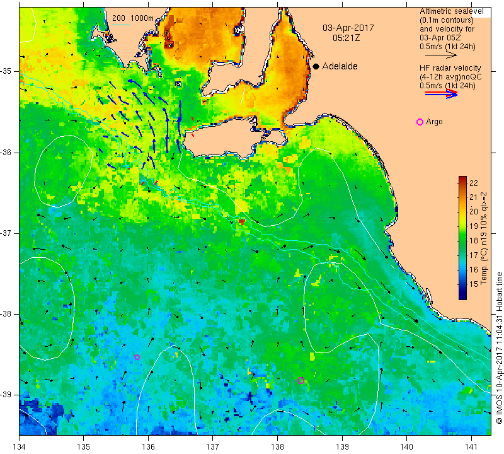Click the IMOS copyright timestamp text
This screenshot has height=454, width=504.
(499, 347)
